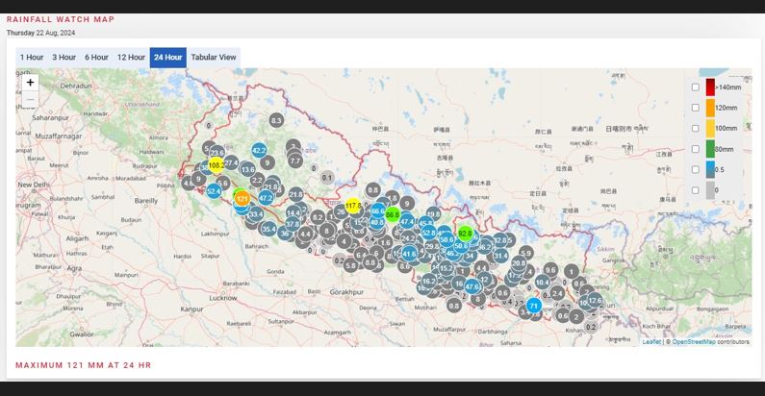Select the blue 52.4 rainfall marker
This screenshot has width=765, height=396.
(214, 191)
